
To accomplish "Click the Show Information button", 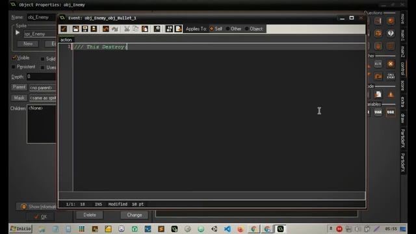I will [x=36, y=207].
